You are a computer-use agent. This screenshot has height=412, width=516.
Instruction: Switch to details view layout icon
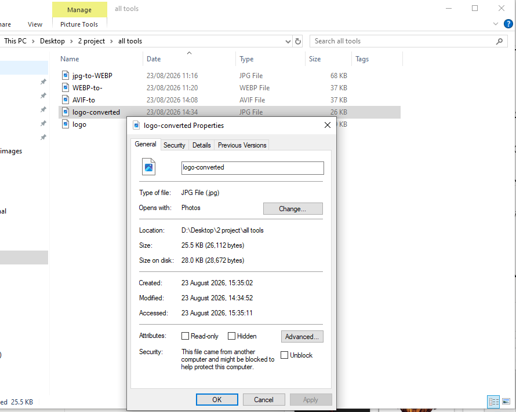[493, 402]
